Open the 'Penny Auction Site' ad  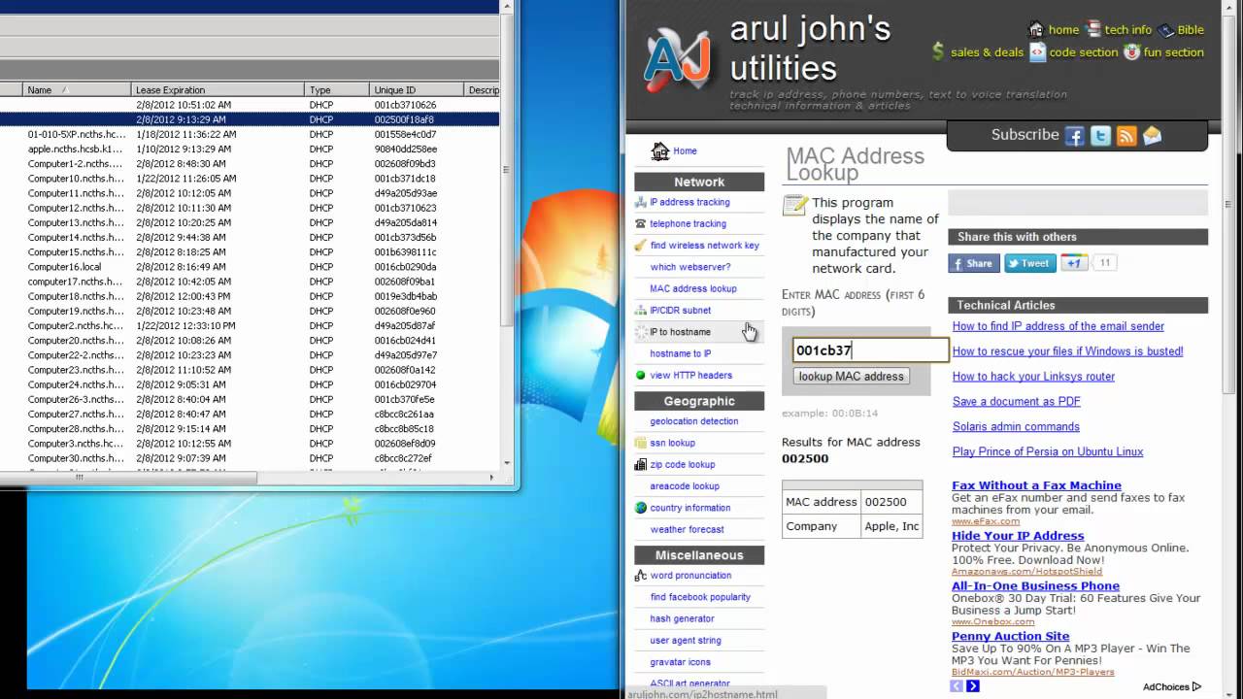pos(1010,637)
